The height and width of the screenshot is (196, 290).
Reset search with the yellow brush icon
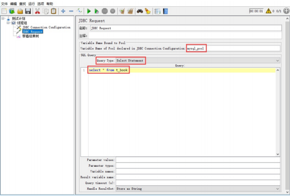click(147, 11)
